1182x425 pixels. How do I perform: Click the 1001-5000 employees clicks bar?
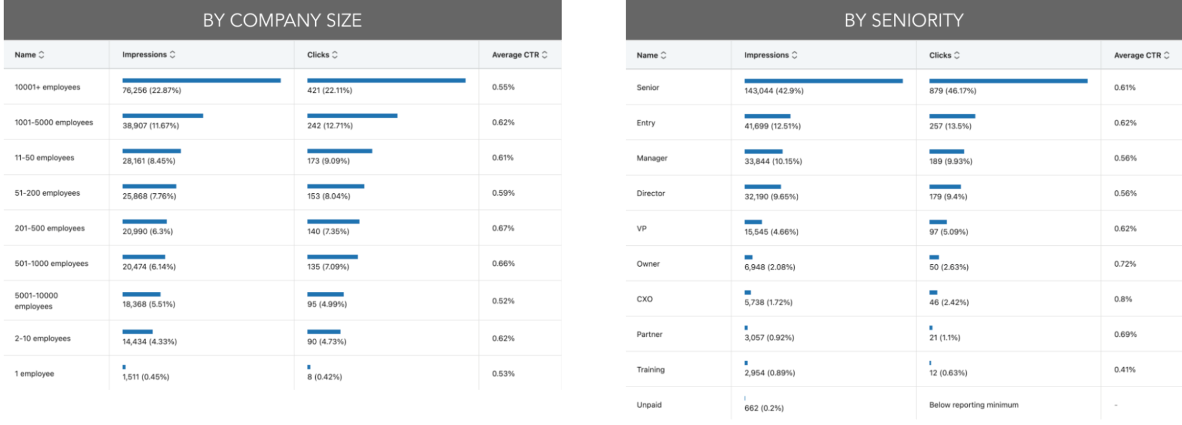(x=352, y=116)
